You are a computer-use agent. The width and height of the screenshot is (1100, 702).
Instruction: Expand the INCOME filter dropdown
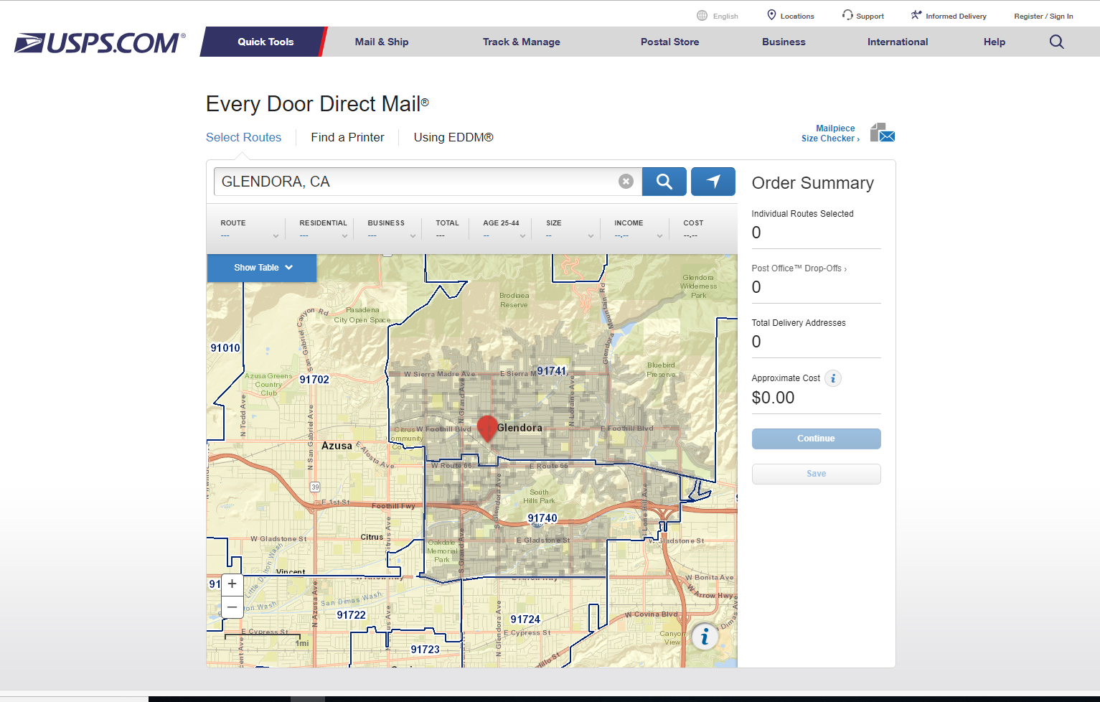659,236
